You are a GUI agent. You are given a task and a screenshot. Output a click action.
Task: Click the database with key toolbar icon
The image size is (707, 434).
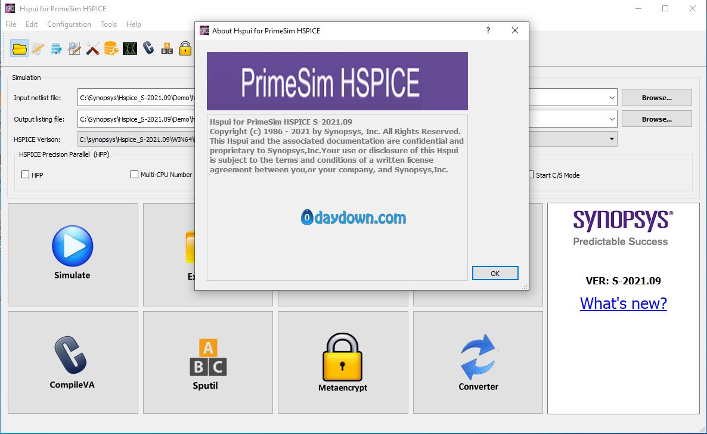pos(111,48)
